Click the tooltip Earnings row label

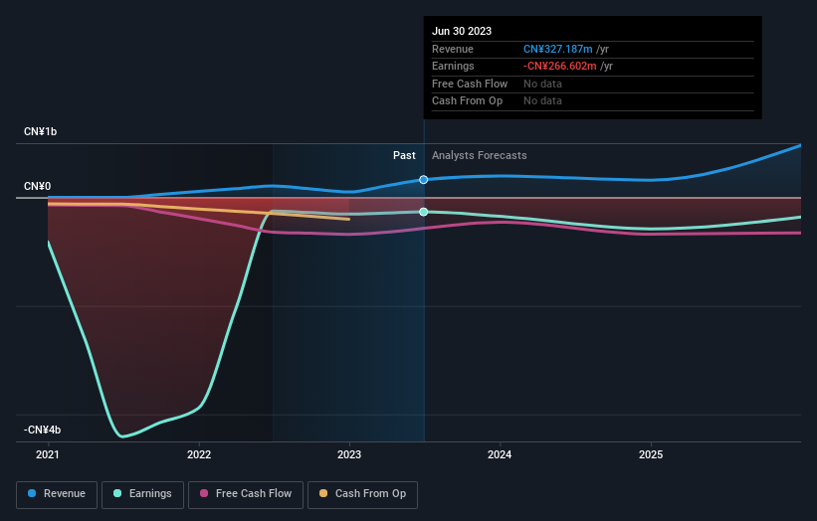coord(454,66)
